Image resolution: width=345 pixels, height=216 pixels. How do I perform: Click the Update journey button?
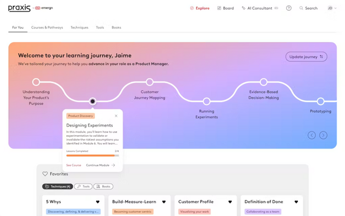[306, 57]
